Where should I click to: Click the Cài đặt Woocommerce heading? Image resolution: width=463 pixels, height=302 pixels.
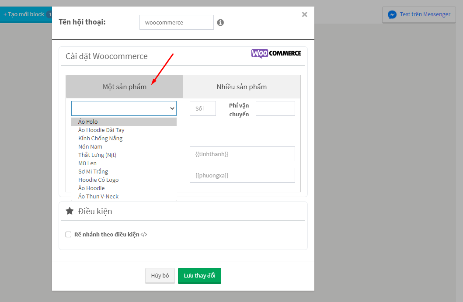point(107,56)
